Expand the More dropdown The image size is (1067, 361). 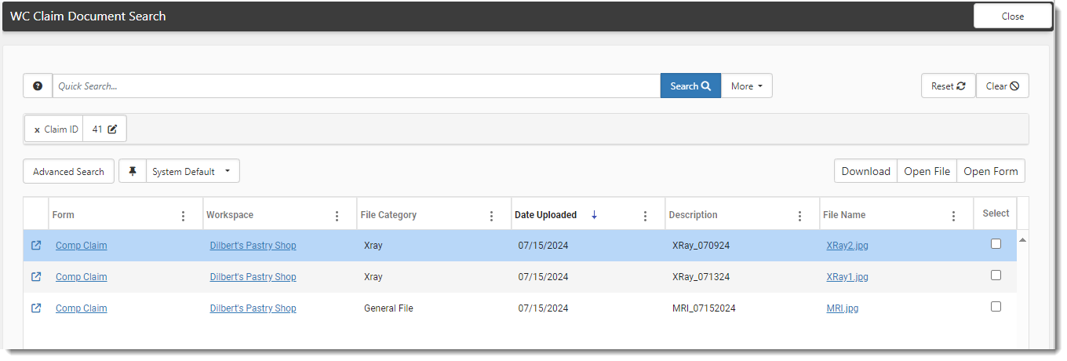tap(747, 86)
